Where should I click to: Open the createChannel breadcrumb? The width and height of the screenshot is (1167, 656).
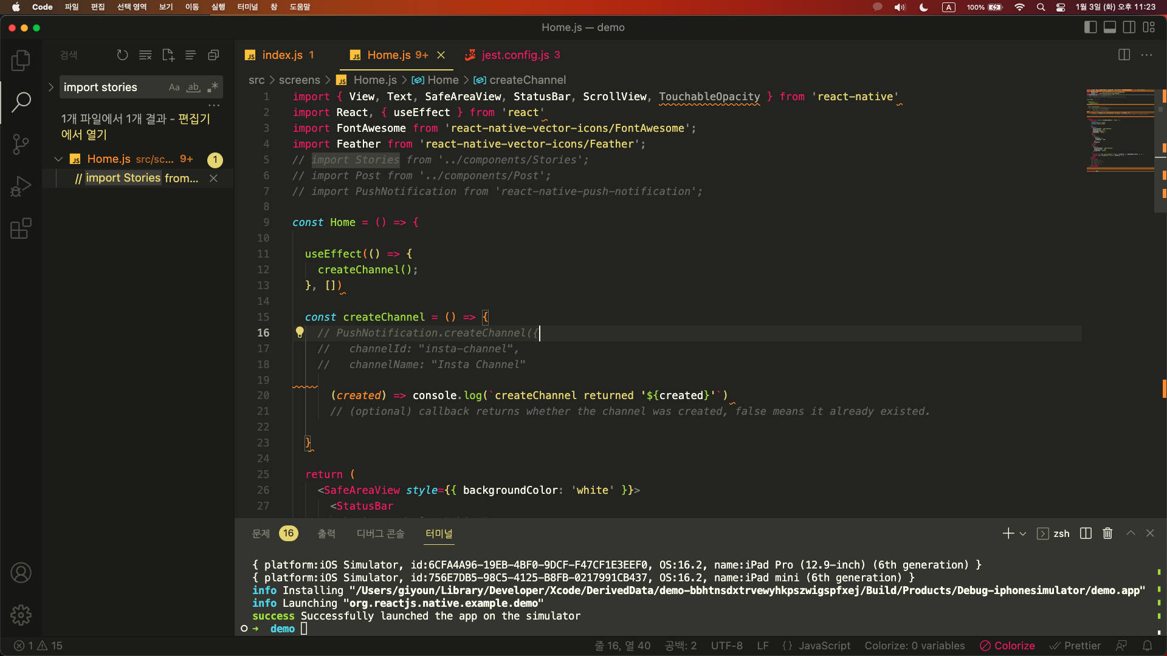(x=520, y=80)
